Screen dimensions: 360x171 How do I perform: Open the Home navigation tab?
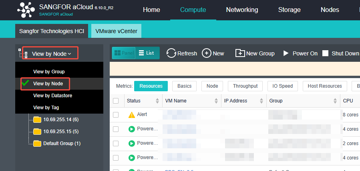click(x=151, y=10)
